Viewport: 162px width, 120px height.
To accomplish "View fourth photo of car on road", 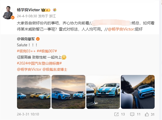I will tap(138, 92).
